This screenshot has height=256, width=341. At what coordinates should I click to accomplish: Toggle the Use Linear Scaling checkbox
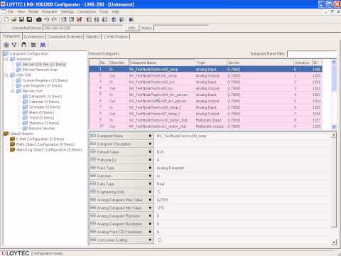(x=160, y=240)
